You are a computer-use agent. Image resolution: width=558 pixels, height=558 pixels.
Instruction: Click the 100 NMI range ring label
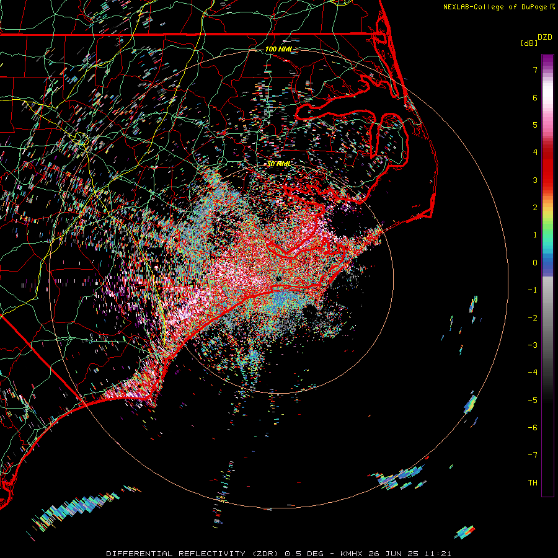(x=278, y=49)
